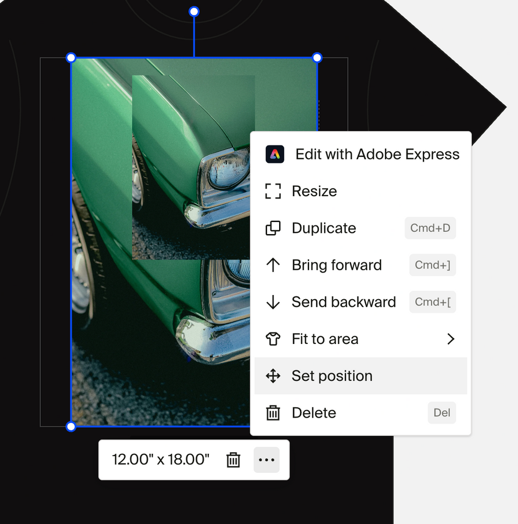The height and width of the screenshot is (524, 518).
Task: Choose Delete from the context menu
Action: pyautogui.click(x=314, y=412)
